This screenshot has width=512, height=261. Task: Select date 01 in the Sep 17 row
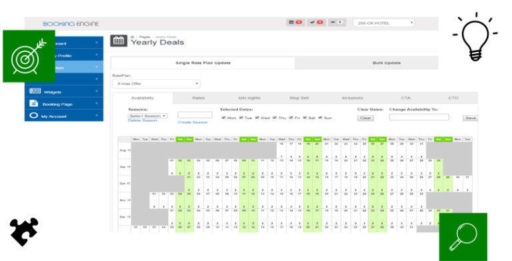[172, 167]
